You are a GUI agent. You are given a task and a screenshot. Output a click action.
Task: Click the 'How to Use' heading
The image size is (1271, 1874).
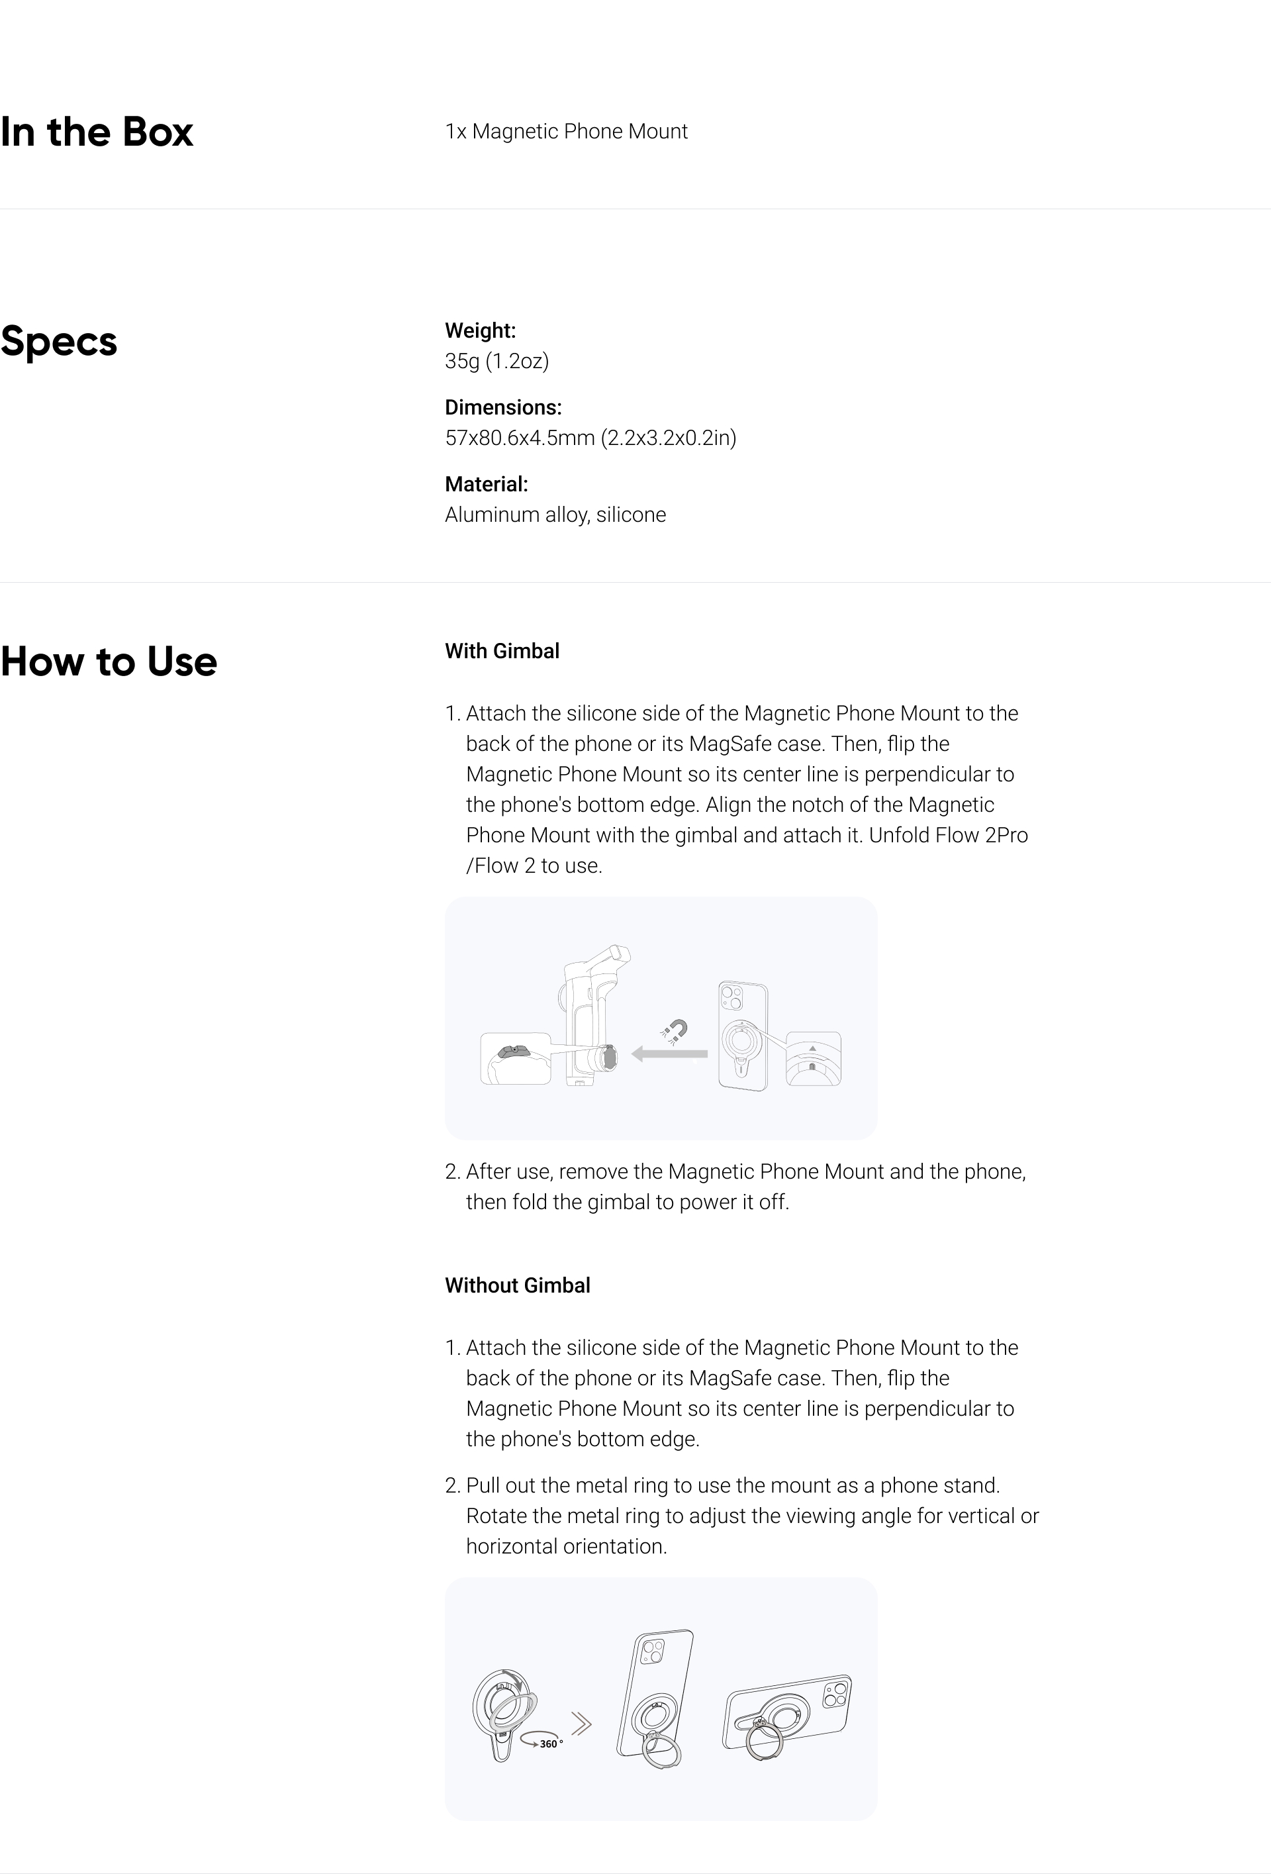(109, 662)
